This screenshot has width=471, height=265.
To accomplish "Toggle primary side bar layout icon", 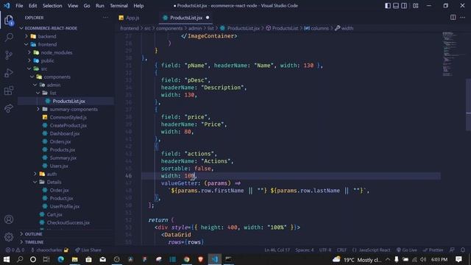I will [388, 6].
